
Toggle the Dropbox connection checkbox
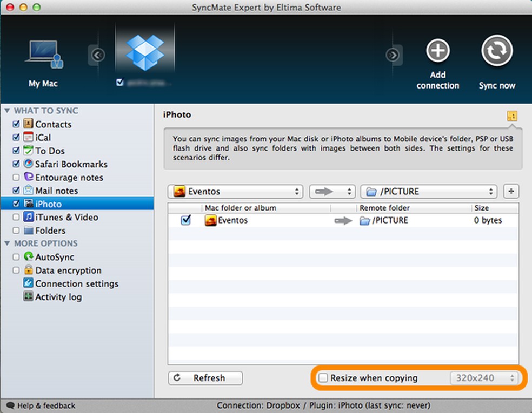tap(119, 82)
